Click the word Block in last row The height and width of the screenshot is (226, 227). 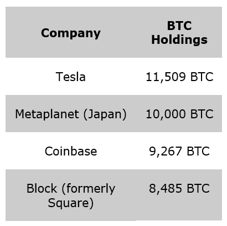42,188
